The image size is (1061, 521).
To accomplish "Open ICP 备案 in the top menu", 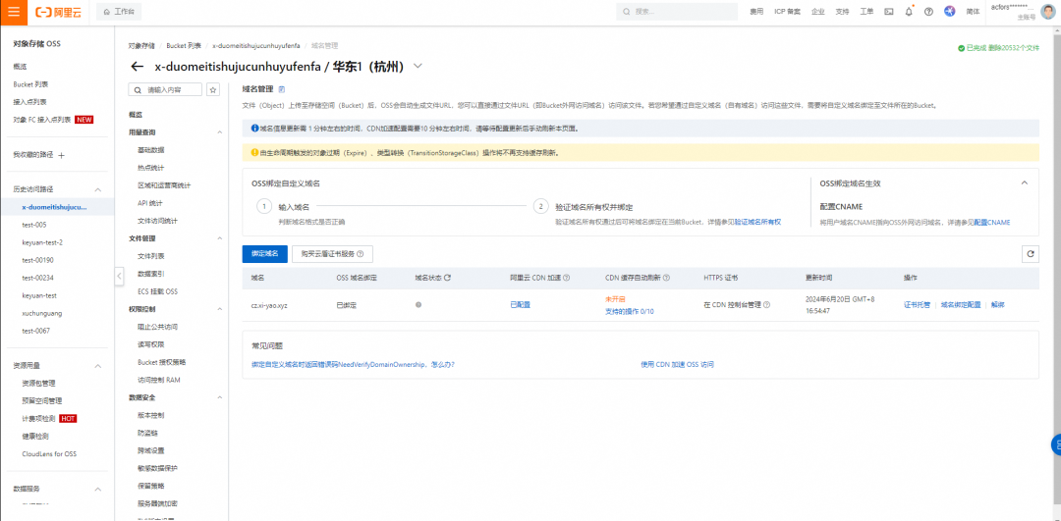I will 787,12.
